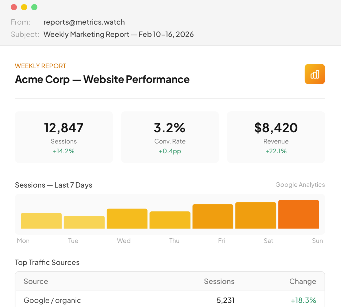
Task: Click the red close window button
Action: point(14,7)
